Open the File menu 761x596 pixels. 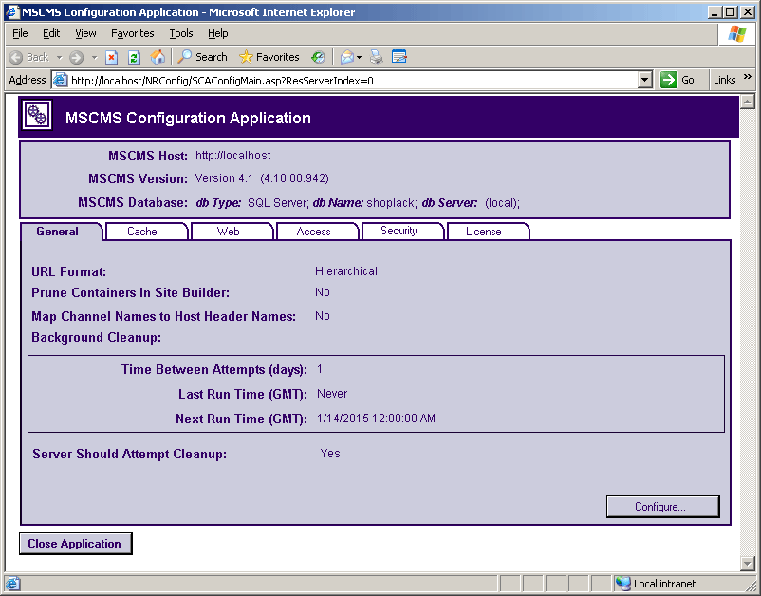point(20,33)
